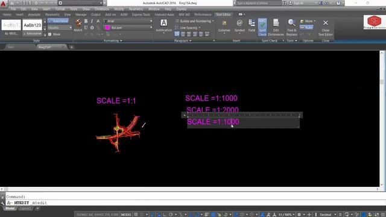Expand the Tools panel
This screenshot has width=386, height=217.
291,40
